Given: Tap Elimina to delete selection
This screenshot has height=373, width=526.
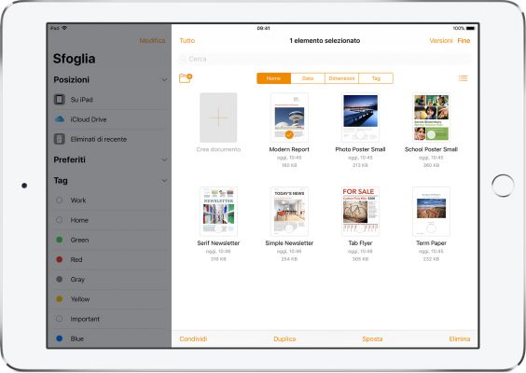Looking at the screenshot, I should click(459, 338).
